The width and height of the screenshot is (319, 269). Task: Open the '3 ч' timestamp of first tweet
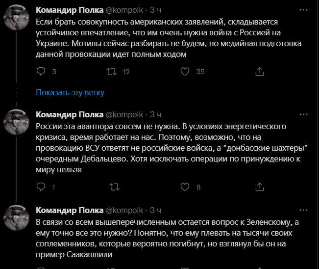tap(155, 10)
